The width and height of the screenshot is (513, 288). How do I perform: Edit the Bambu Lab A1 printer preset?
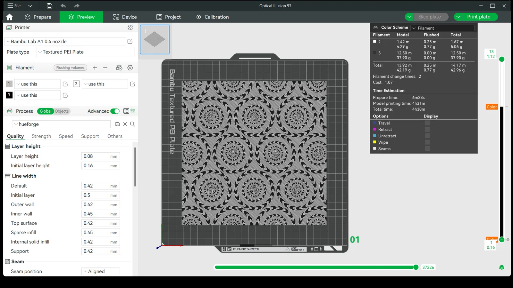click(130, 41)
